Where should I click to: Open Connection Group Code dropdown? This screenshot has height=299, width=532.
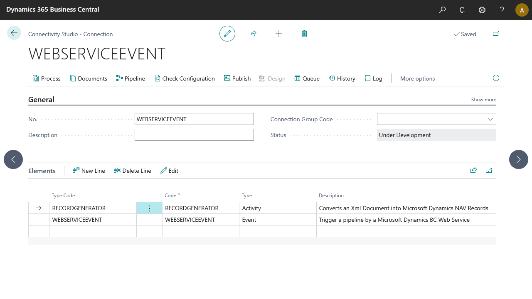coord(490,119)
